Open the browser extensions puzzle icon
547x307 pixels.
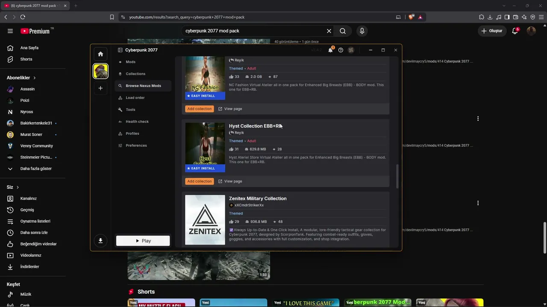coord(482,17)
